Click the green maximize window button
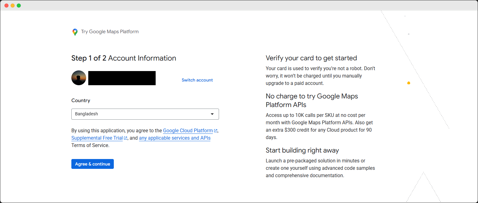 (19, 6)
